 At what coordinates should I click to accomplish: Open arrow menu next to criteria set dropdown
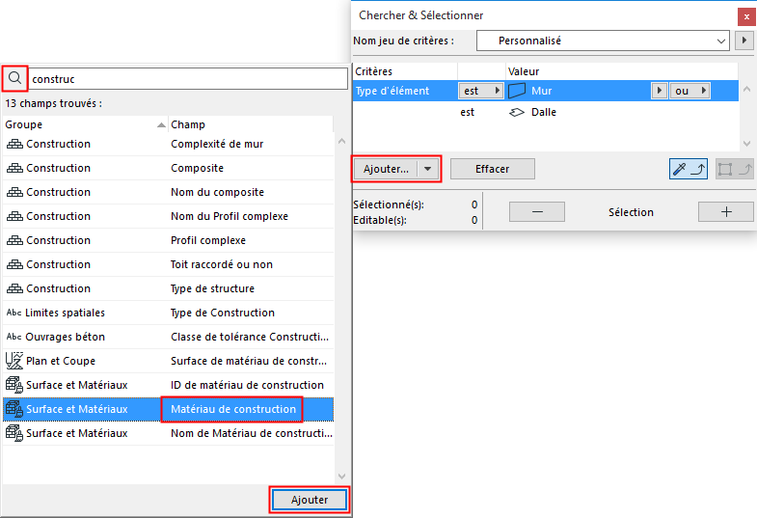[743, 41]
